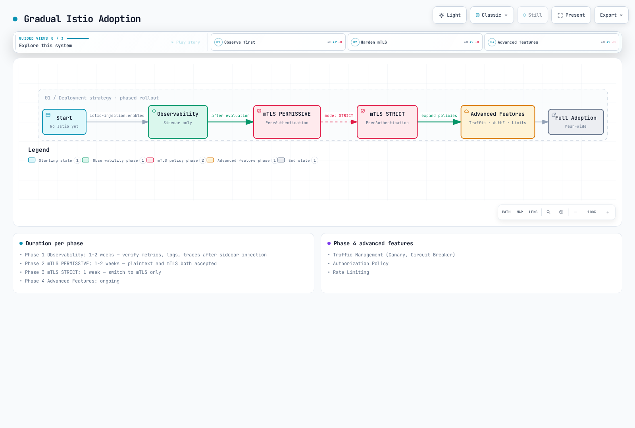Select guided view 03 Advanced features
The height and width of the screenshot is (428, 635).
(552, 42)
